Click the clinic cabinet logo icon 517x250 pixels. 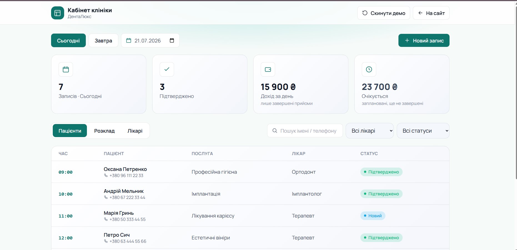(x=57, y=13)
